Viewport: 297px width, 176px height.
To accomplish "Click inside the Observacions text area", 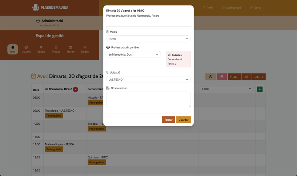I will 148,99.
